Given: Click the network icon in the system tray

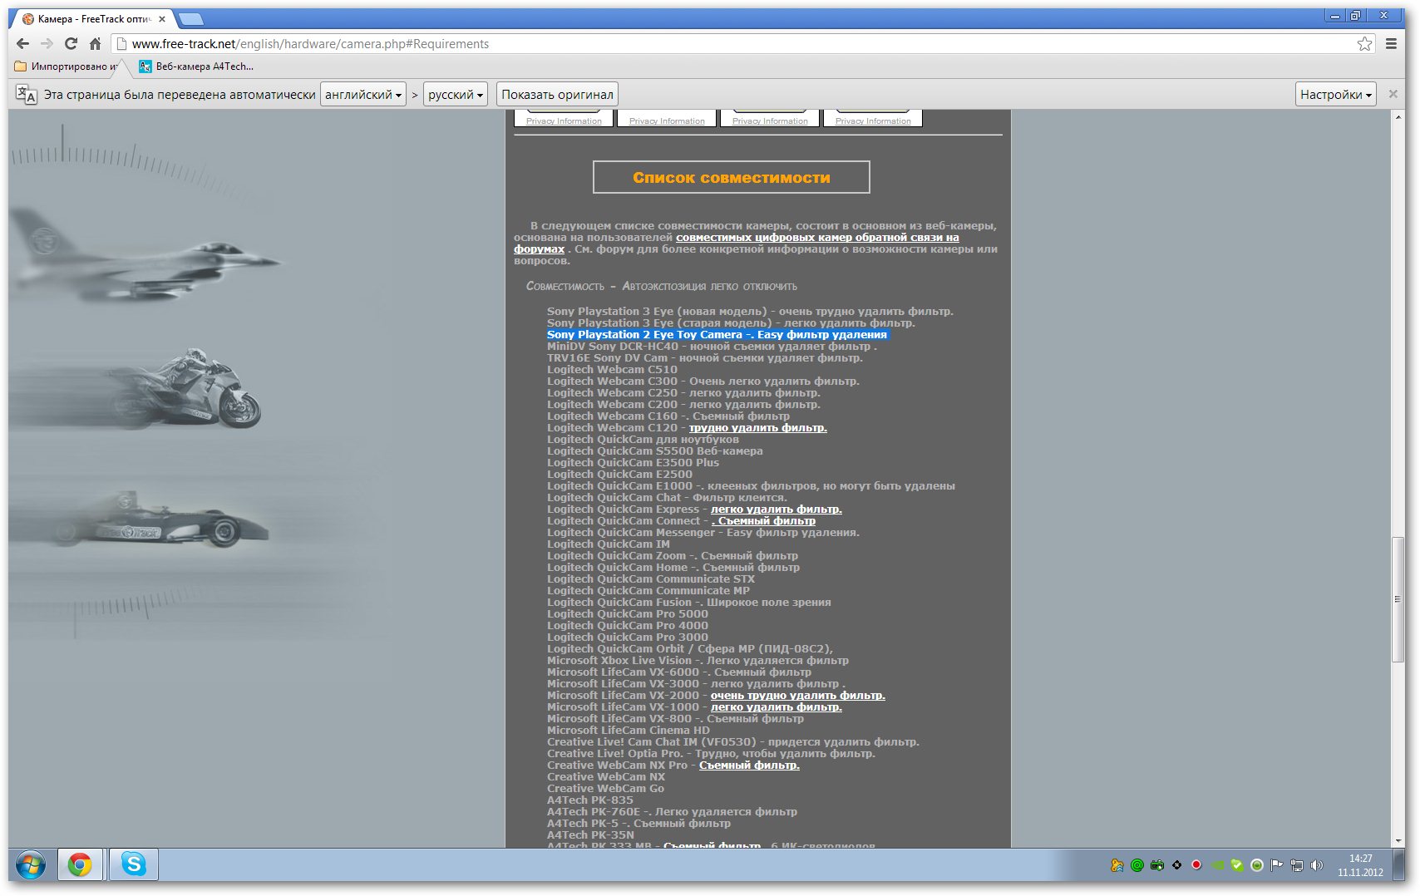Looking at the screenshot, I should click(x=1297, y=865).
